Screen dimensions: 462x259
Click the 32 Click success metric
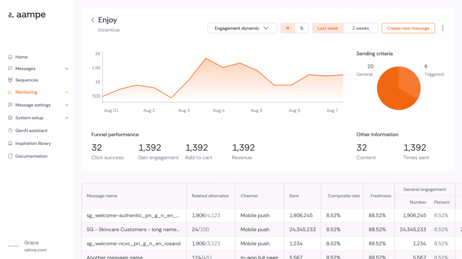coord(107,152)
